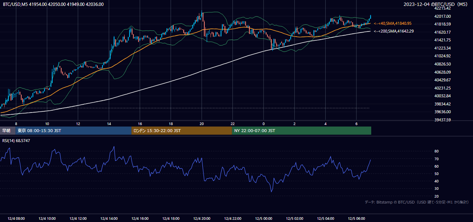Click the <-<200,SMA,41642.29 label
Screen dimensions: 473x222
click(x=394, y=31)
